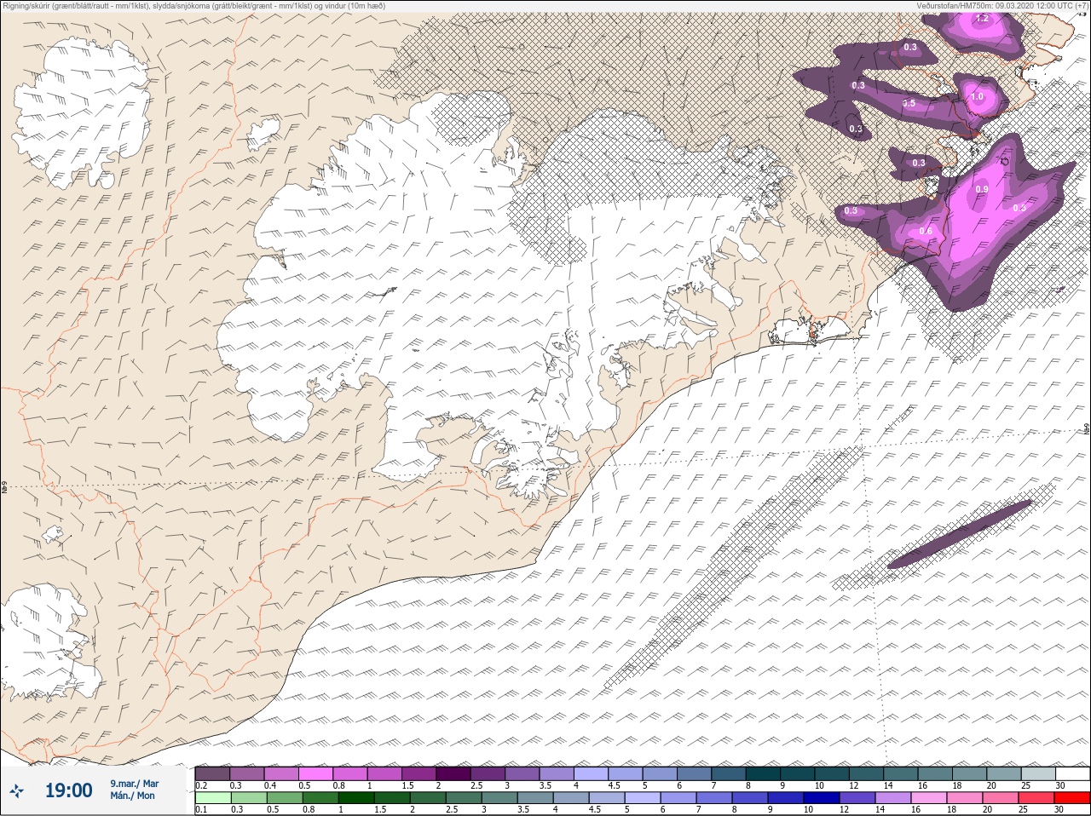Click the Veðurstofan logo icon beside 19:00
This screenshot has width=1091, height=816.
pyautogui.click(x=16, y=790)
